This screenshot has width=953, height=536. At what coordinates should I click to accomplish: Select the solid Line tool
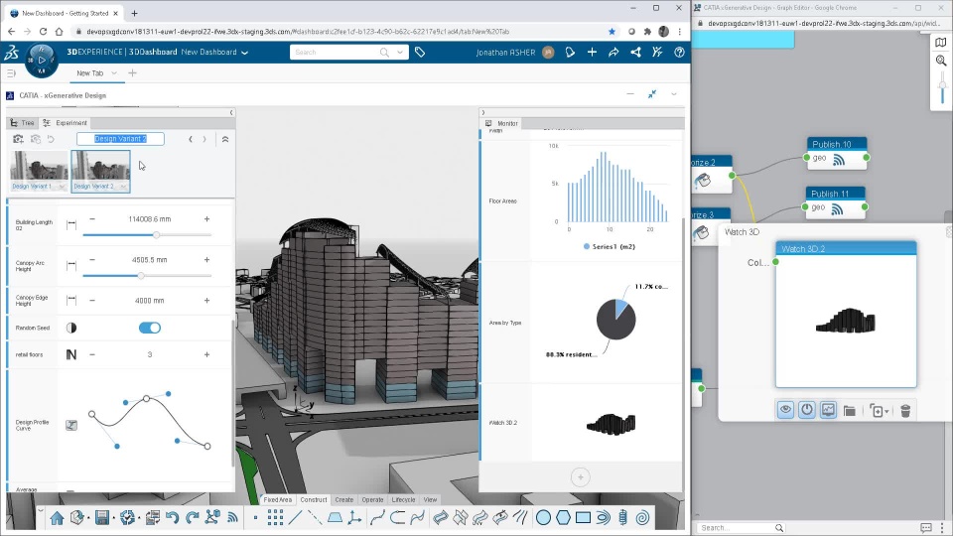pyautogui.click(x=296, y=518)
